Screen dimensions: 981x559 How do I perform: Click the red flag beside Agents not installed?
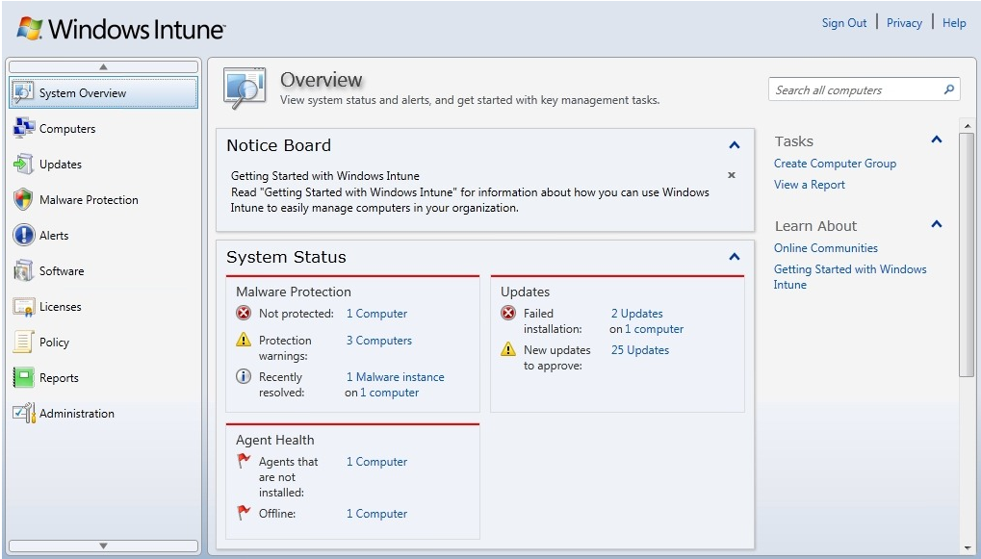click(244, 461)
